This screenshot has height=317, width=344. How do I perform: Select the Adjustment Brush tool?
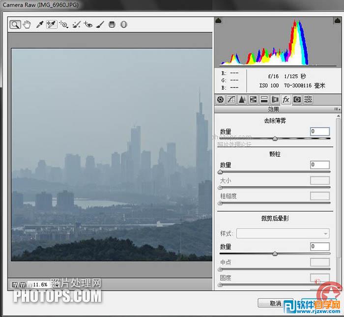click(100, 25)
